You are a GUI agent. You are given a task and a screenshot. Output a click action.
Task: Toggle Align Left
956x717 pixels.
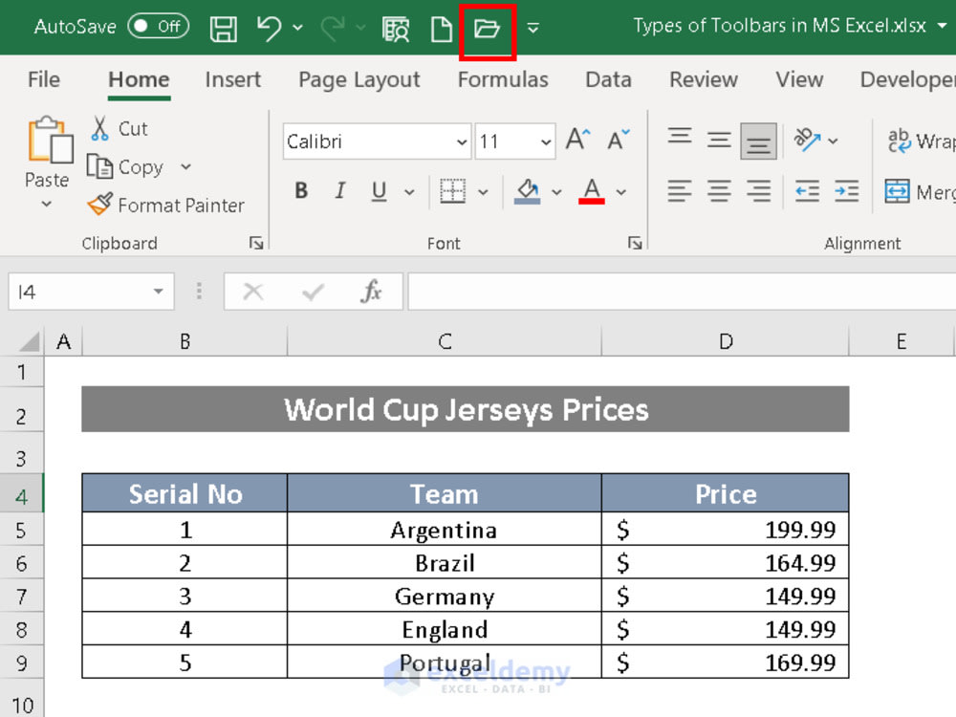pos(679,191)
